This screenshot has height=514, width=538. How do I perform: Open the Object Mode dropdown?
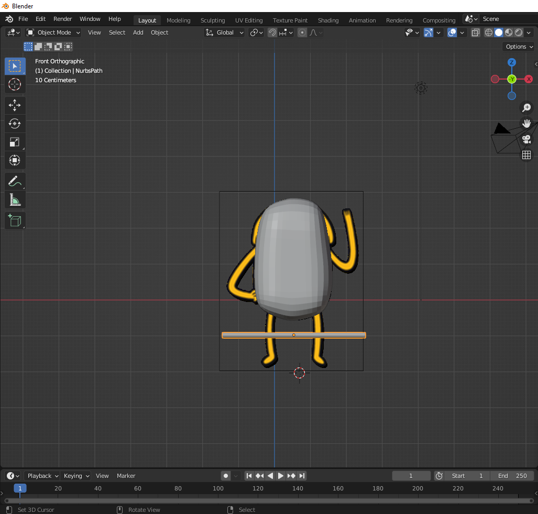(53, 32)
